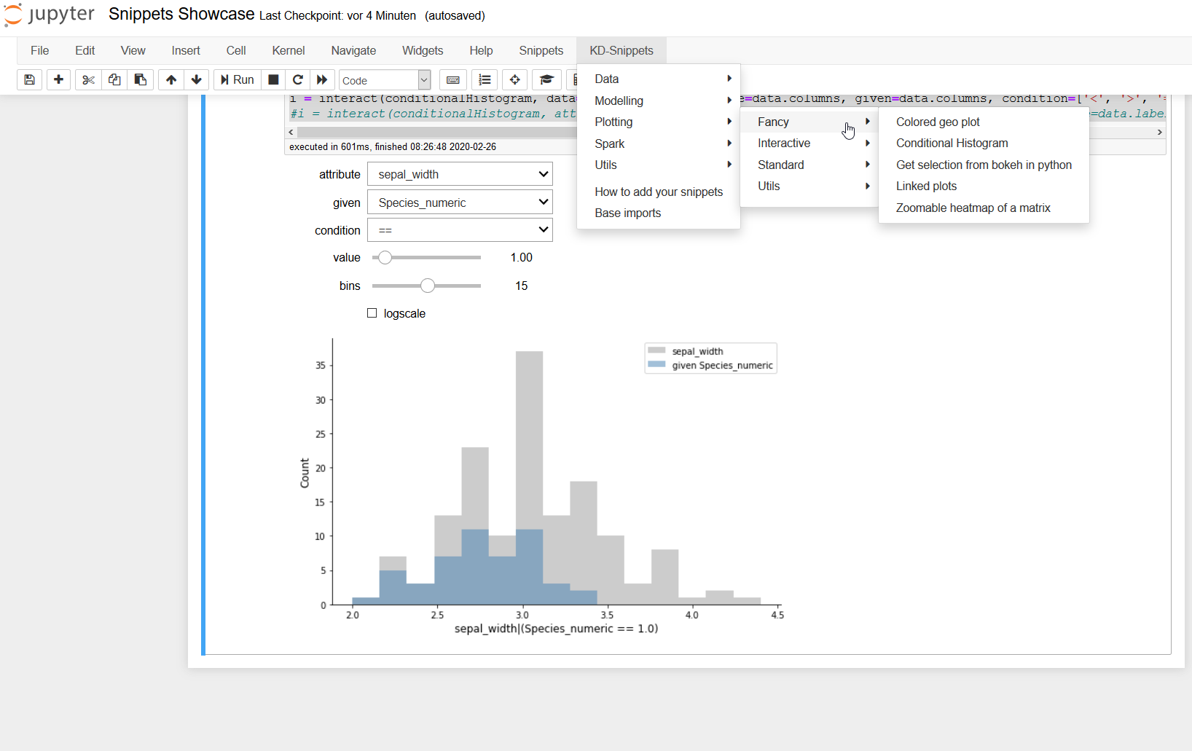1192x751 pixels.
Task: Copy selected cells icon
Action: [x=114, y=79]
